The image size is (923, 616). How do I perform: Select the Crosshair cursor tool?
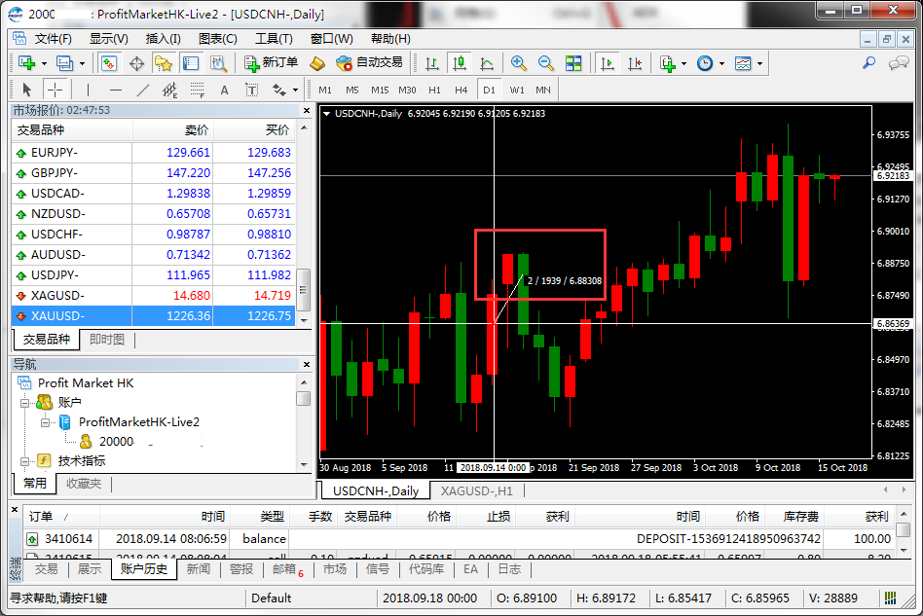pyautogui.click(x=55, y=90)
